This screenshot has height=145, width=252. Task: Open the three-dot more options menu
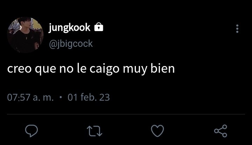237,29
